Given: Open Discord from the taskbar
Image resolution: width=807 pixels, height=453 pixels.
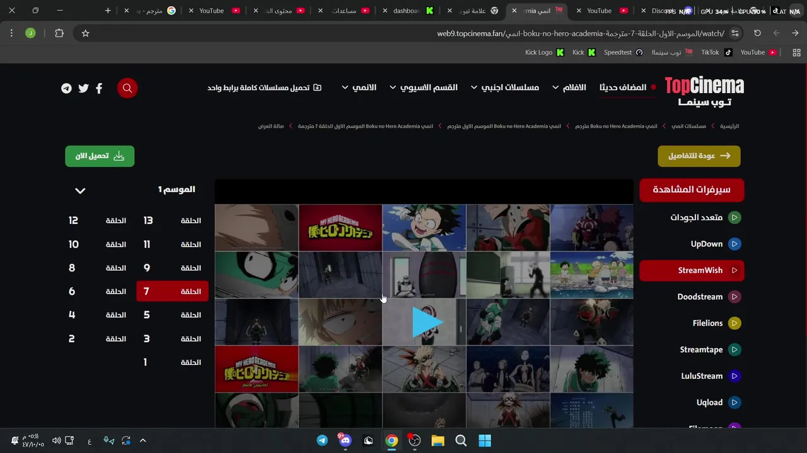Looking at the screenshot, I should [345, 440].
